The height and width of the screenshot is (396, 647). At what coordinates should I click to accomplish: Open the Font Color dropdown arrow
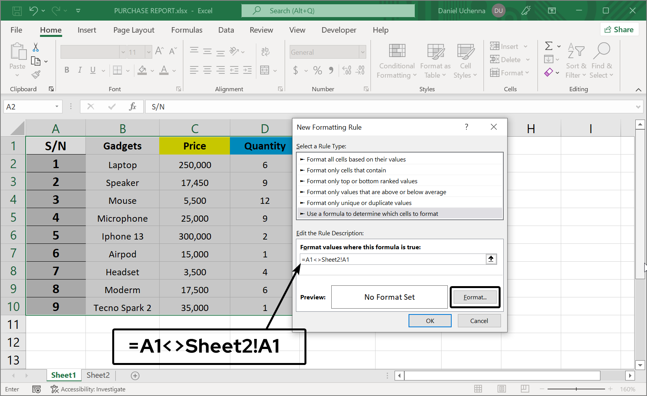point(173,70)
